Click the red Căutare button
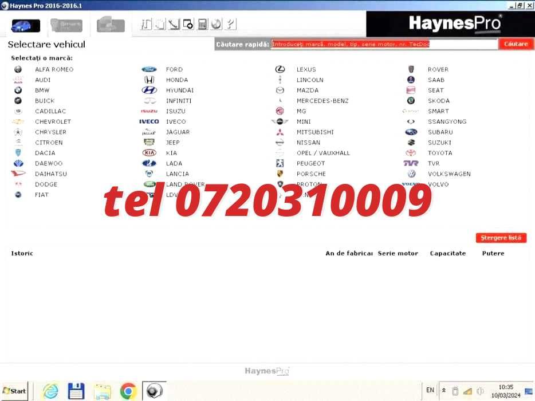Viewport: 535px width, 401px height. [x=516, y=44]
